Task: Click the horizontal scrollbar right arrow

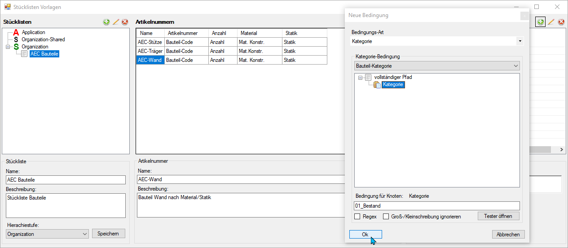Action: click(561, 150)
